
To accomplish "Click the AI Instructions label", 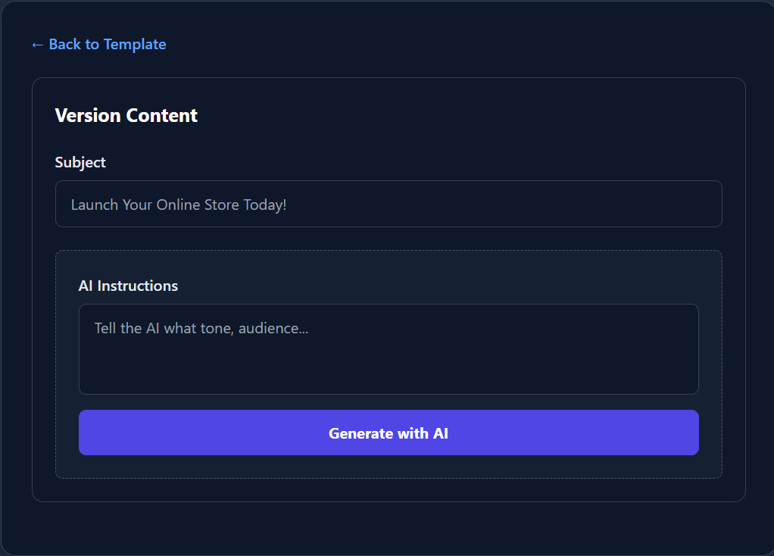I will [x=128, y=286].
